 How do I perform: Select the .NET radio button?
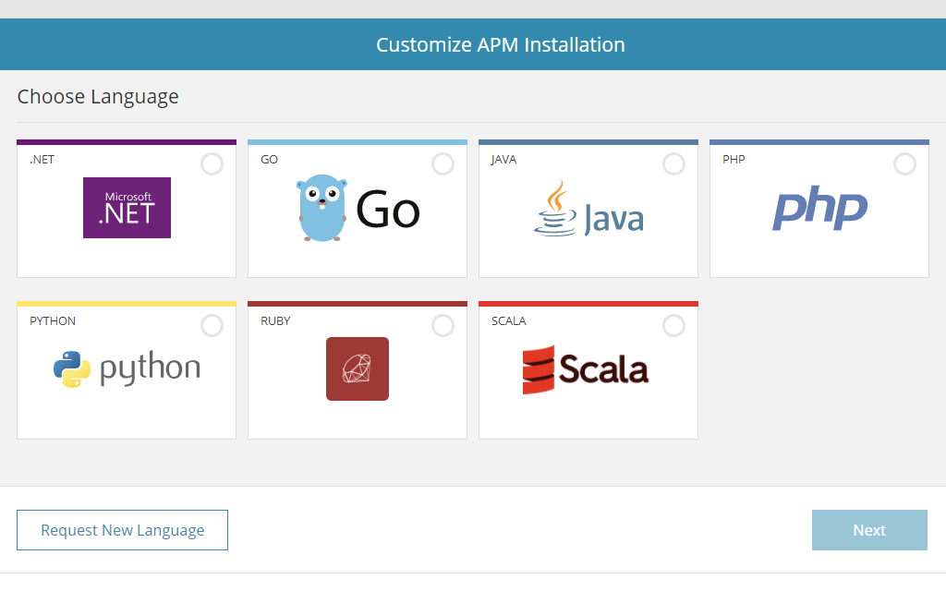coord(212,163)
